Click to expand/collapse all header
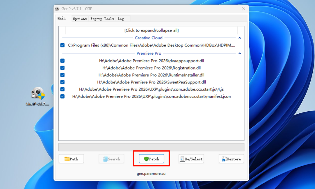 [x=151, y=30]
